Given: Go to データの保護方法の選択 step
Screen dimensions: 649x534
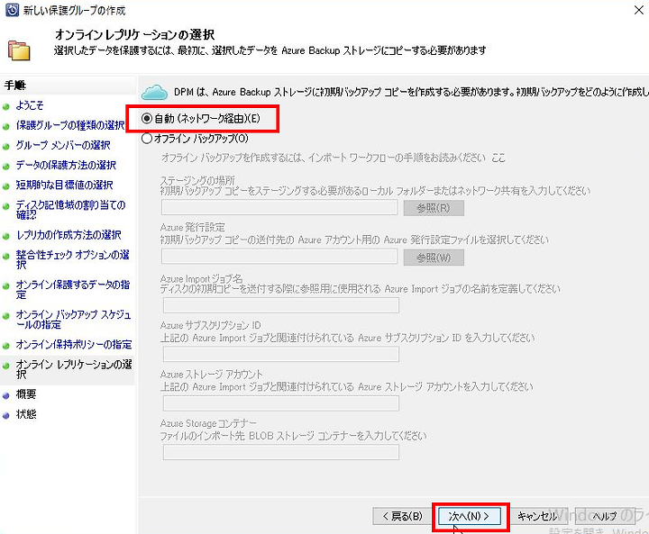Looking at the screenshot, I should [66, 165].
